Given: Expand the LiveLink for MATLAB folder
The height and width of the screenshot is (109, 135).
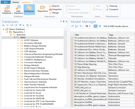Looking at the screenshot, I should click(18, 98).
